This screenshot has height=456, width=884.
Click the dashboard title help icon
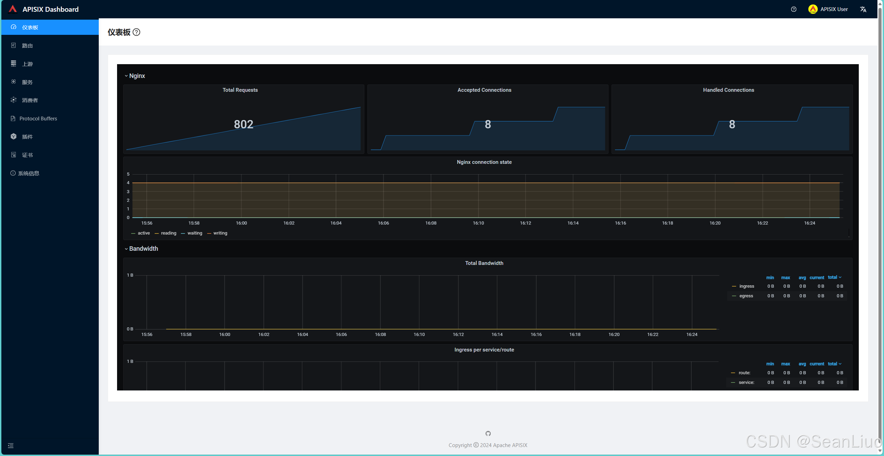click(136, 32)
